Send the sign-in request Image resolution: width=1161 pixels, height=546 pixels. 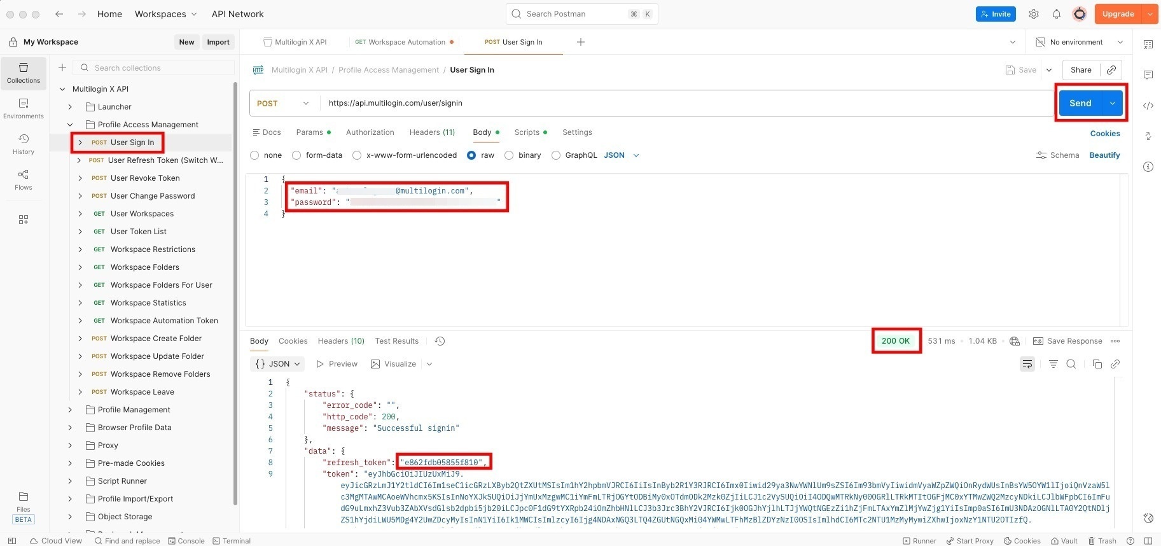pyautogui.click(x=1080, y=103)
